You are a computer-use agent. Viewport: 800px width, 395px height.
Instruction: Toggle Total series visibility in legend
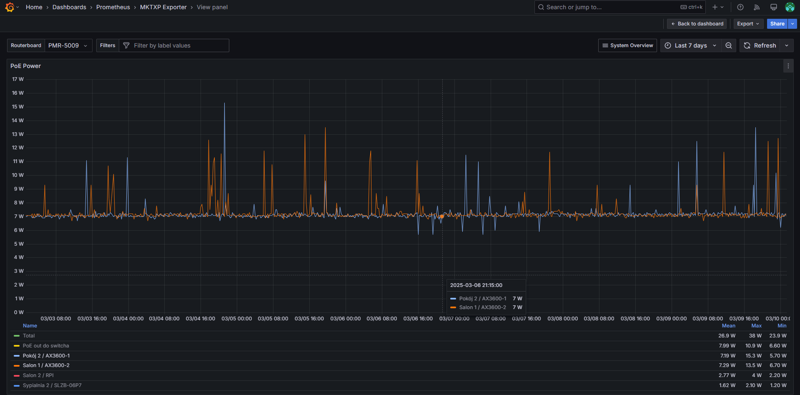[x=29, y=336]
